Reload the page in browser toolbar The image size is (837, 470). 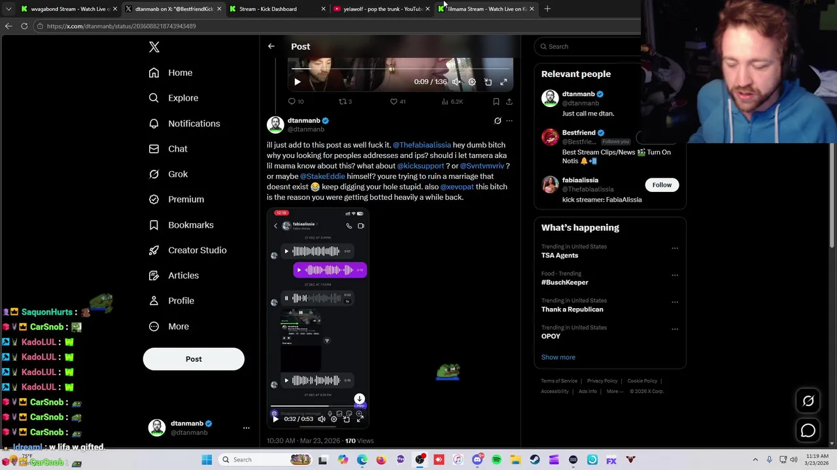[24, 26]
